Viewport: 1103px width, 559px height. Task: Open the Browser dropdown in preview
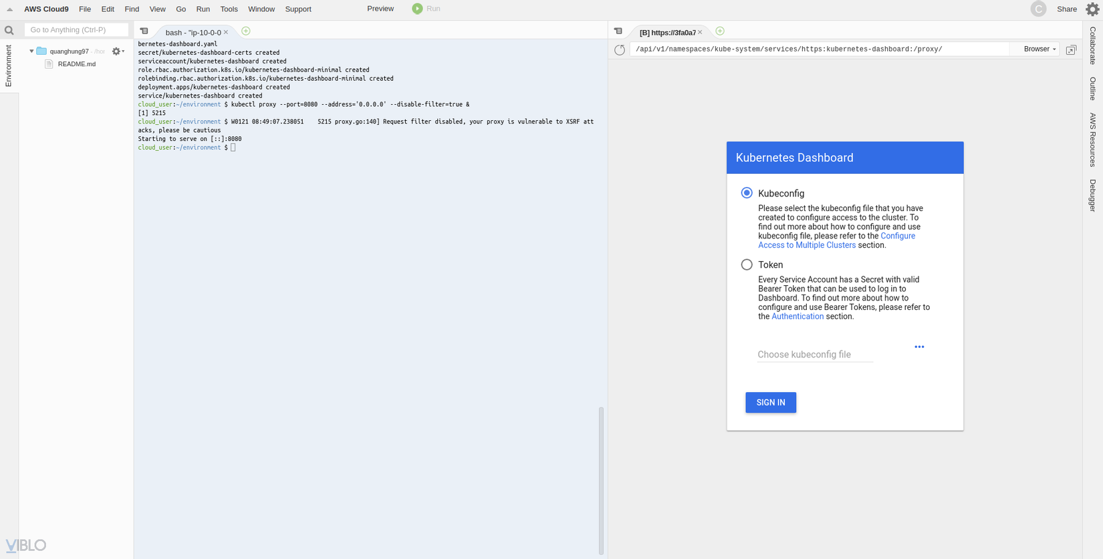tap(1039, 49)
